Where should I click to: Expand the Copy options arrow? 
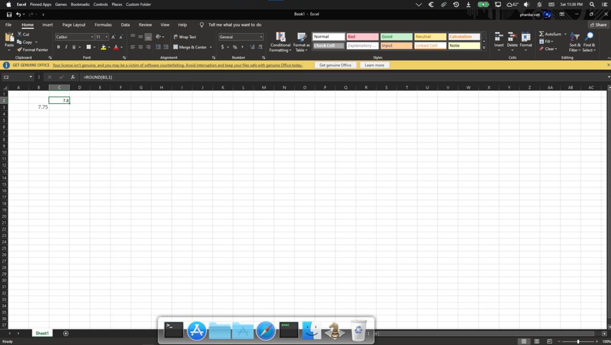coord(36,42)
